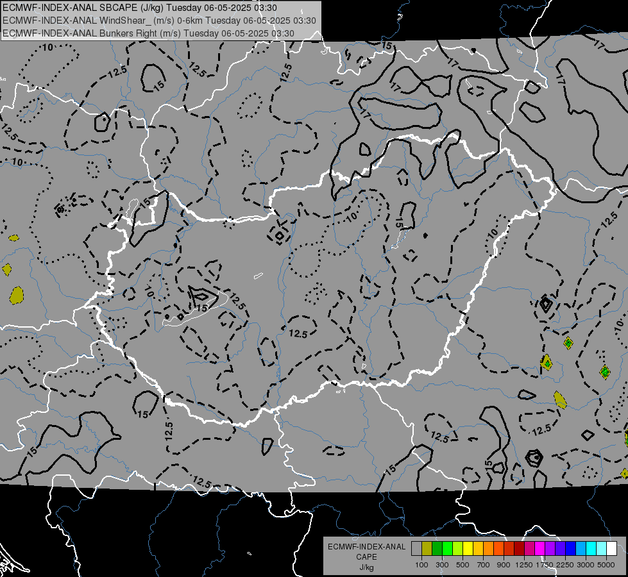This screenshot has width=628, height=577.
Task: Click the 3000 legend tick value
Action: click(586, 565)
